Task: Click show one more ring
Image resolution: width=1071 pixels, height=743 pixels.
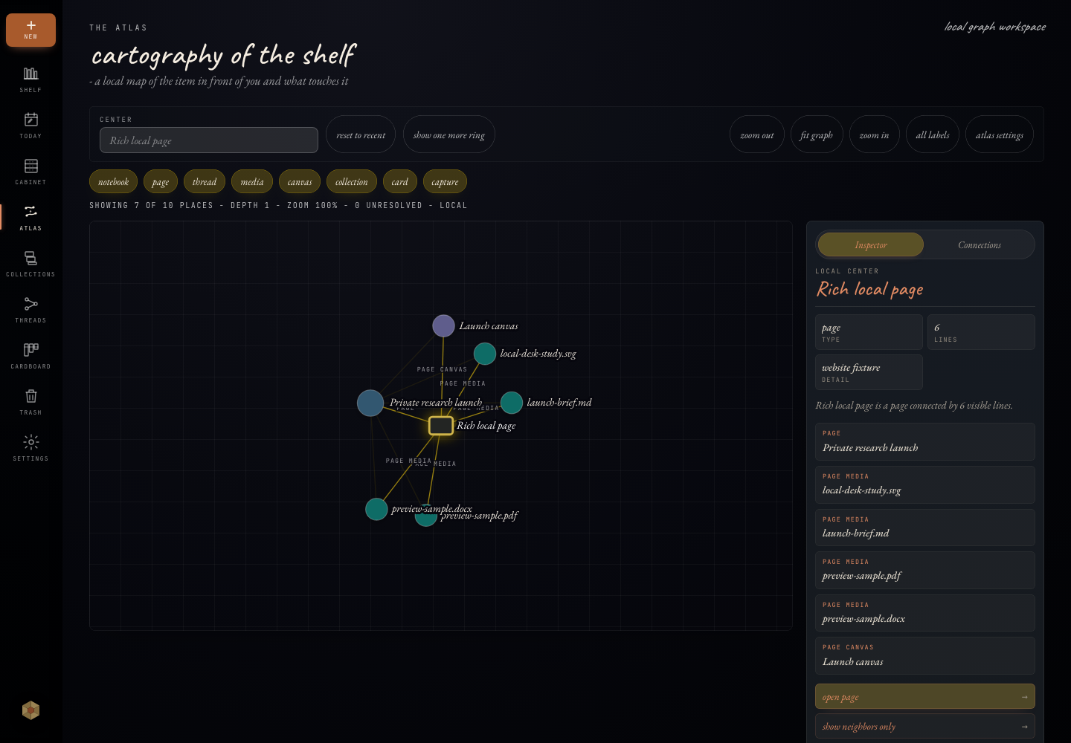Action: click(449, 134)
